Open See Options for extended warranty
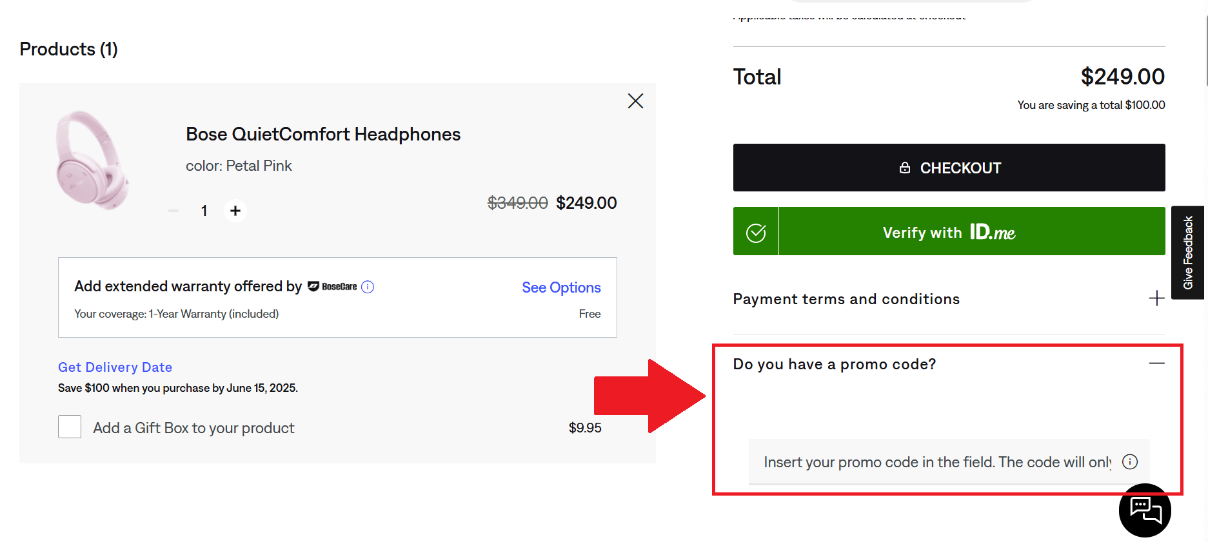The width and height of the screenshot is (1208, 542). click(561, 287)
